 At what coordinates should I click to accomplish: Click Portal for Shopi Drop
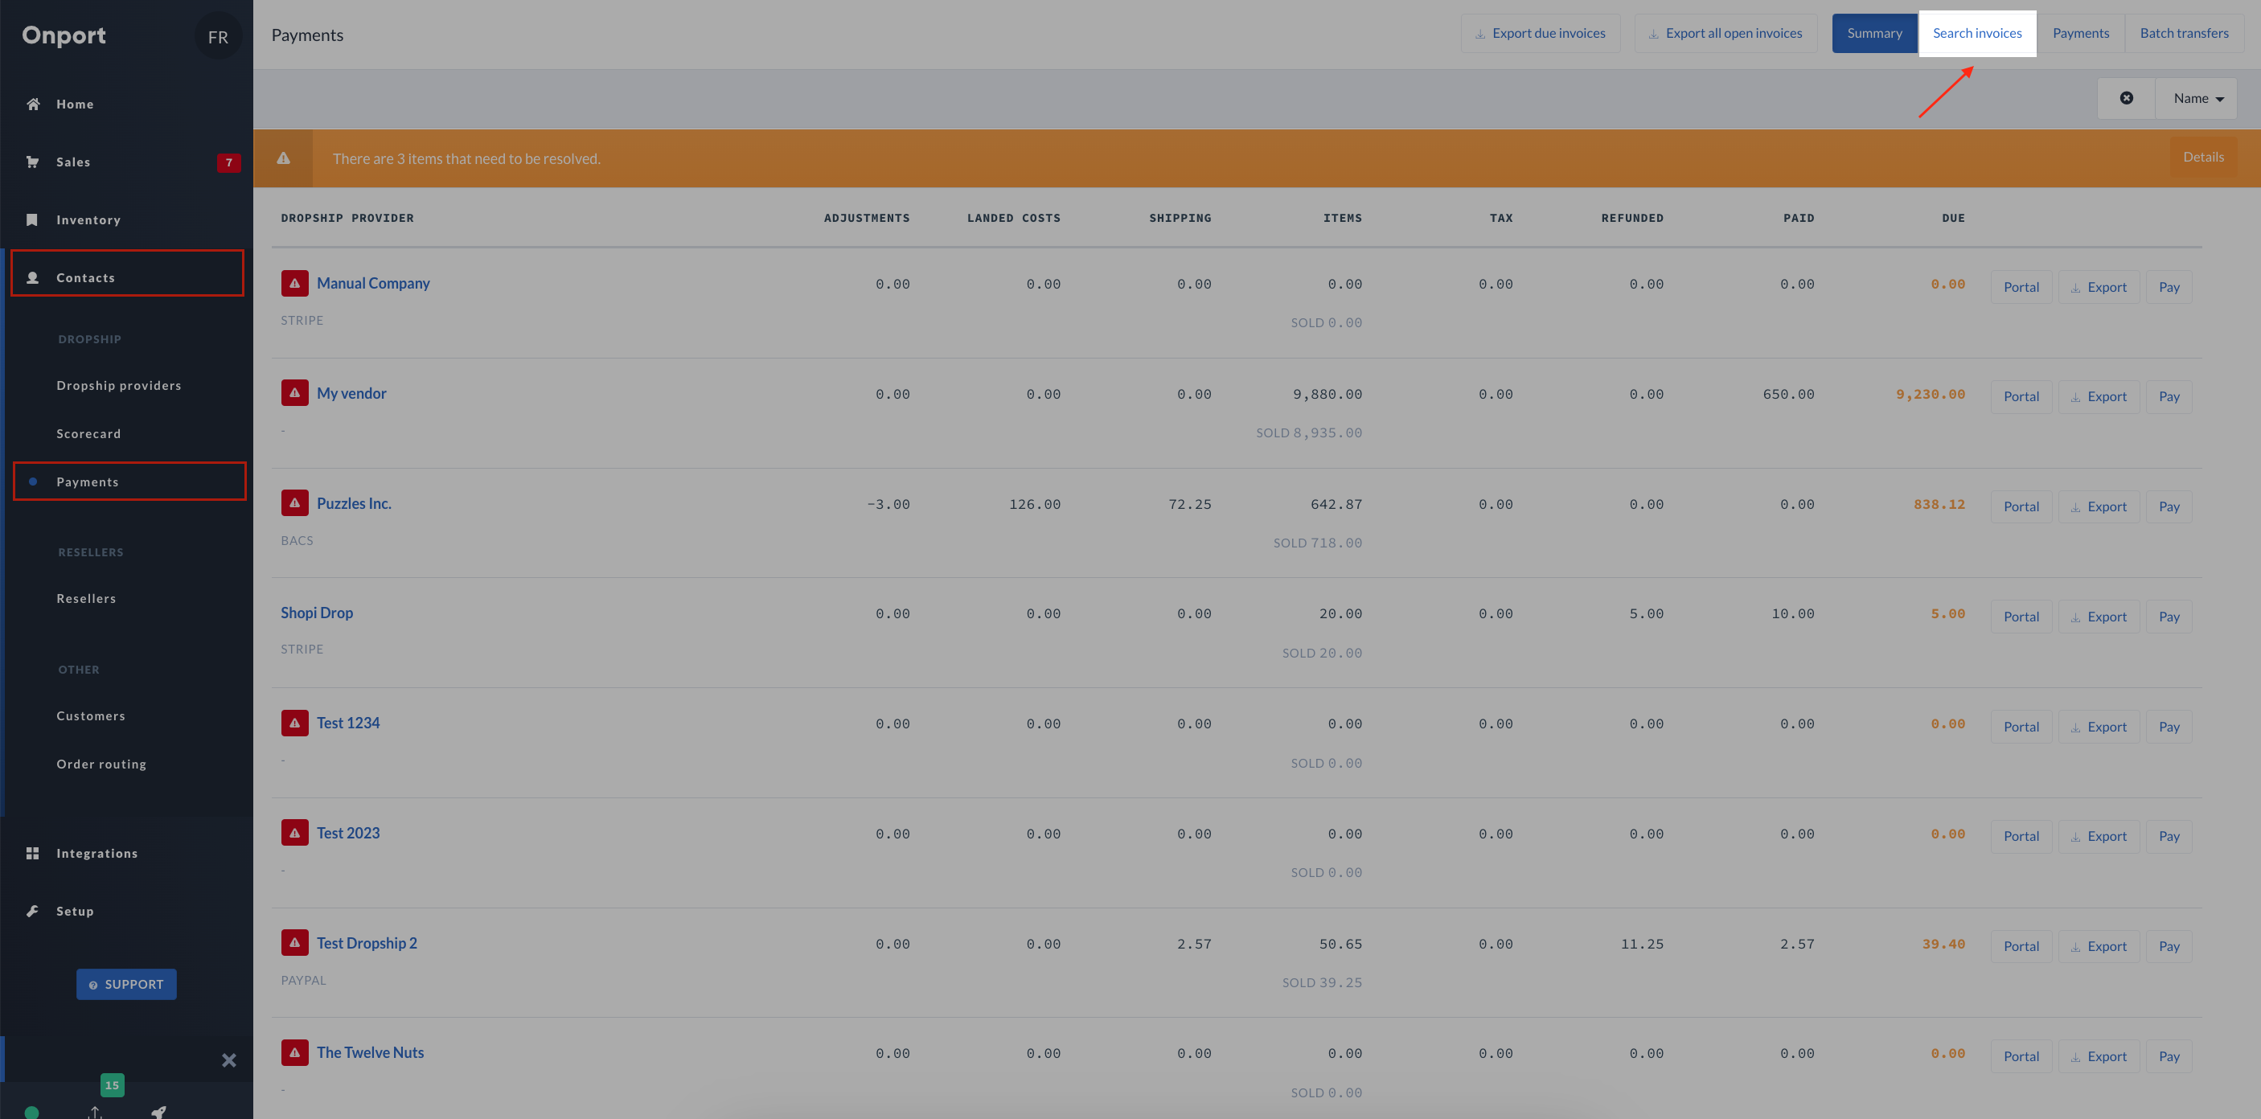point(2021,617)
